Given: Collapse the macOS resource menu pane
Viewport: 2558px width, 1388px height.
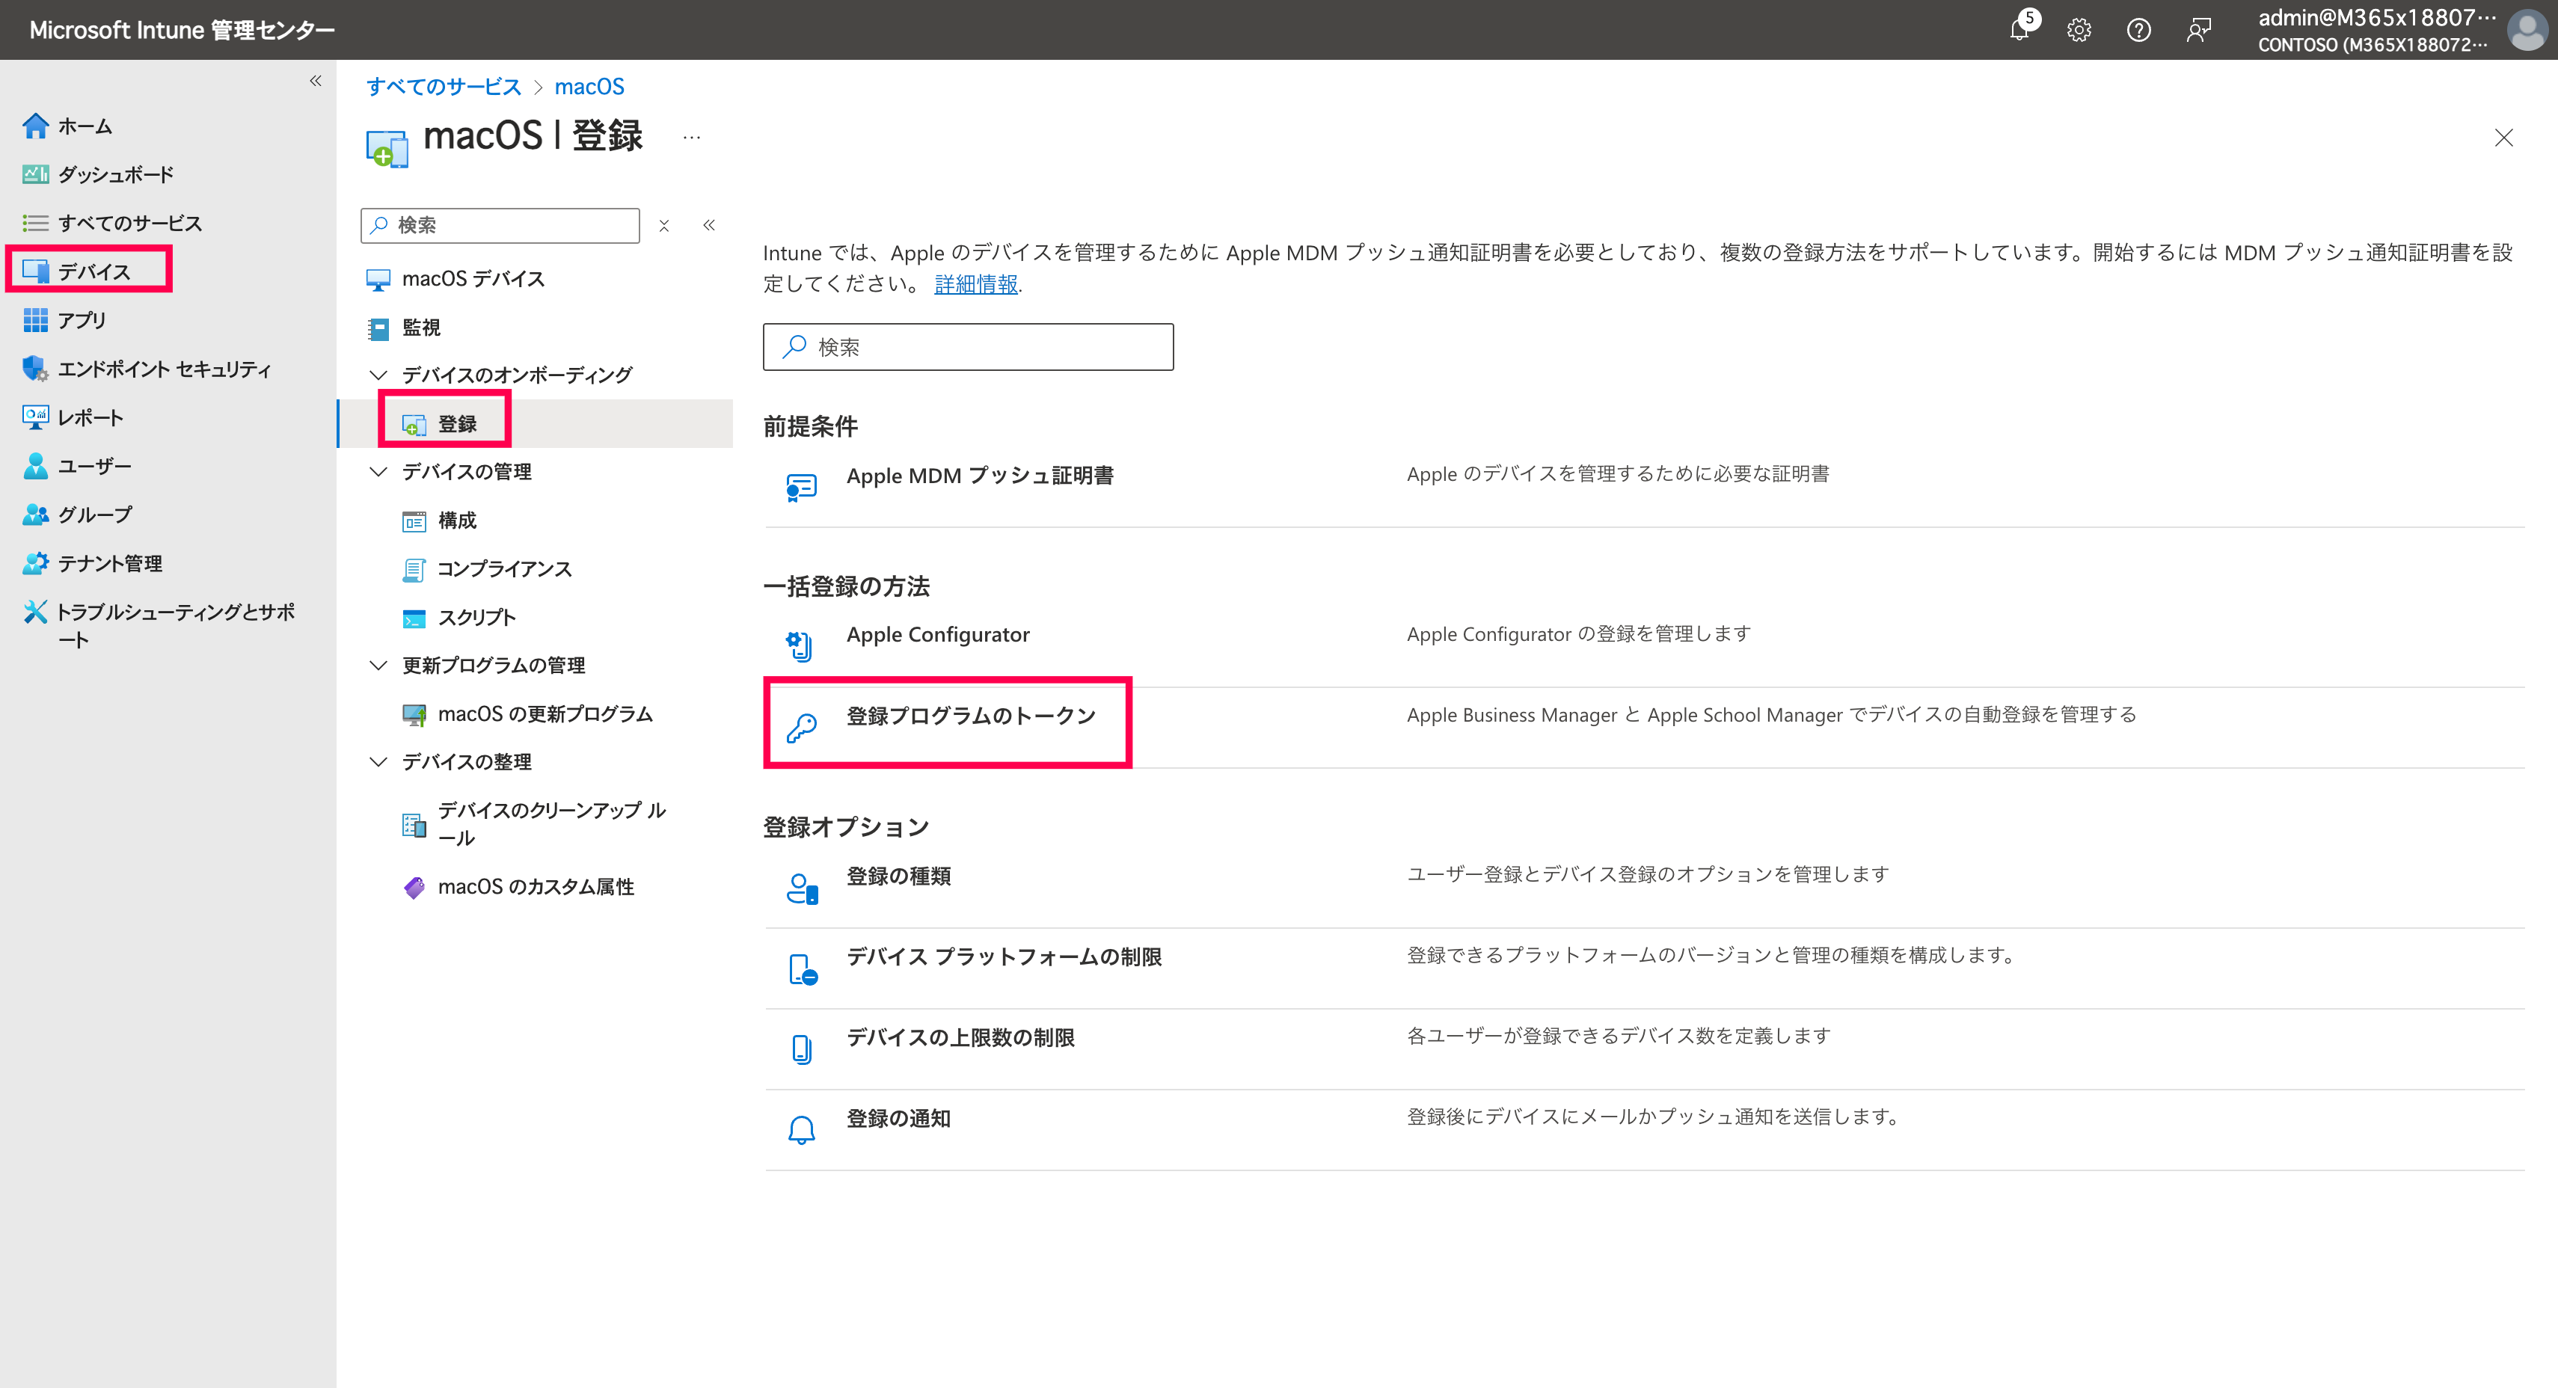Looking at the screenshot, I should tap(709, 225).
